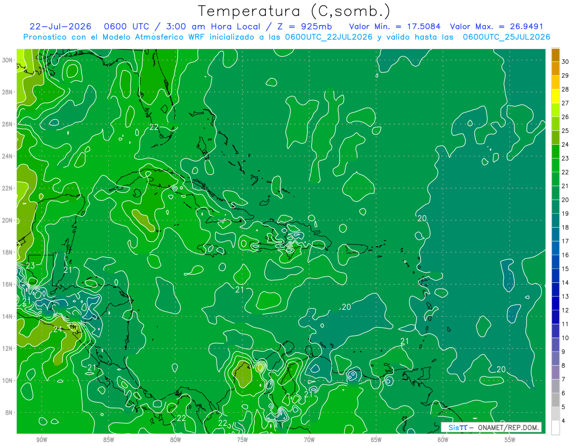Click the '85W' longitude axis label
The image size is (578, 446).
tap(108, 440)
